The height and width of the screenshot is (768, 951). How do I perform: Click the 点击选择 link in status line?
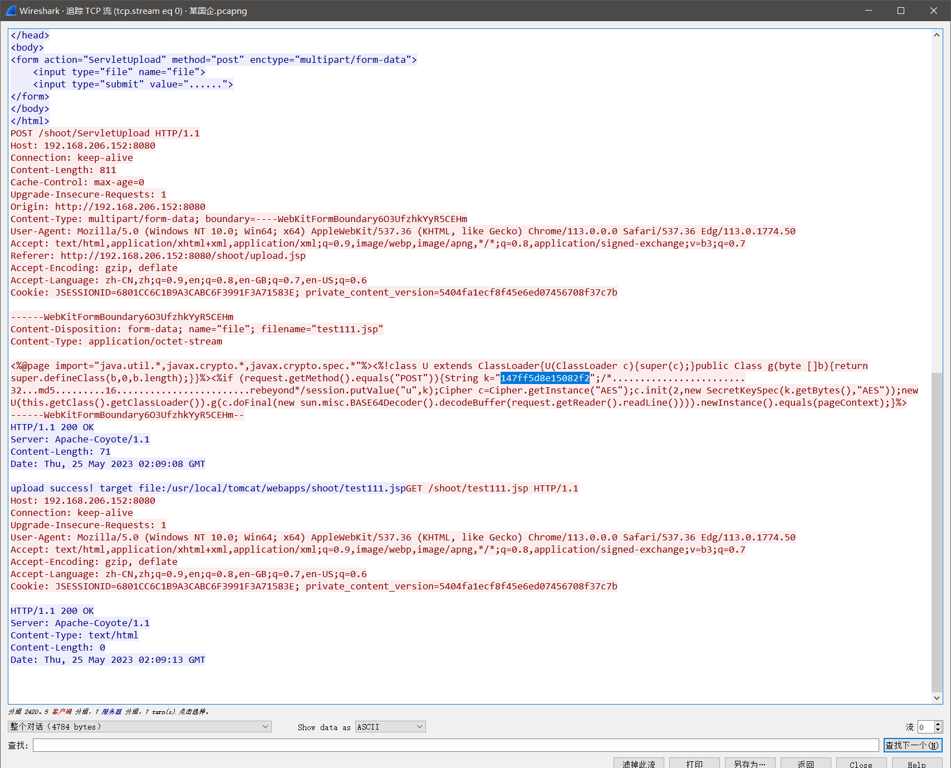193,711
